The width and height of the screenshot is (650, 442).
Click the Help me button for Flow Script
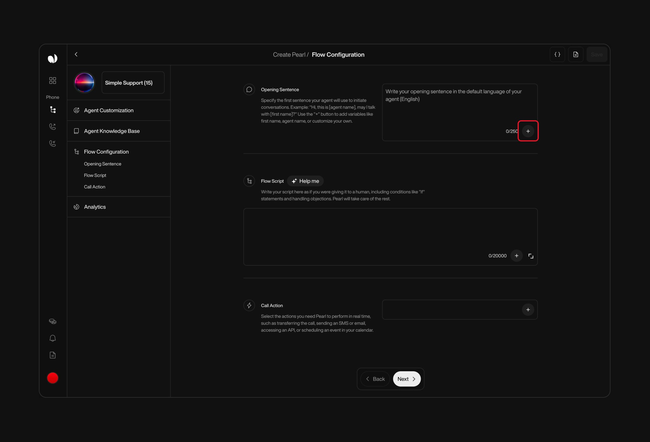click(305, 181)
